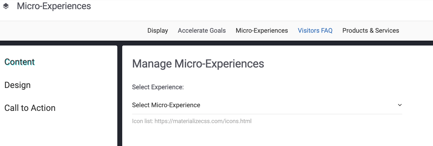Image resolution: width=433 pixels, height=146 pixels.
Task: Click the Manage Micro-Experiences heading
Action: click(198, 64)
